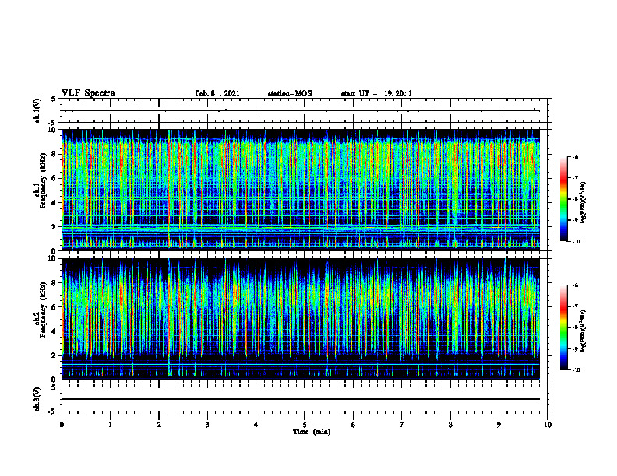Click the "start UT = 19:20: 1" header text

click(376, 93)
